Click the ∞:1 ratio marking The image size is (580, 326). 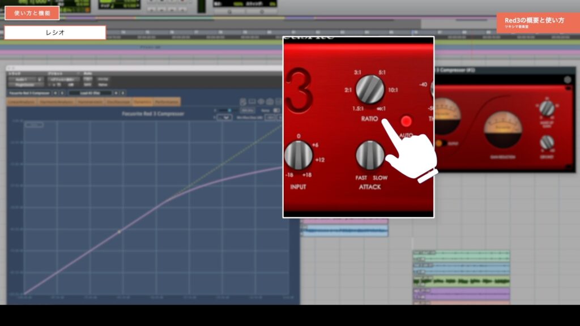coord(381,109)
